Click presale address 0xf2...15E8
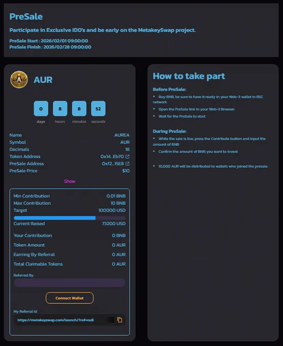 coord(113,163)
